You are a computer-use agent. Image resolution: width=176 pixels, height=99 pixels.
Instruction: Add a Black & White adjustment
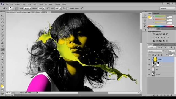pyautogui.click(x=159, y=37)
